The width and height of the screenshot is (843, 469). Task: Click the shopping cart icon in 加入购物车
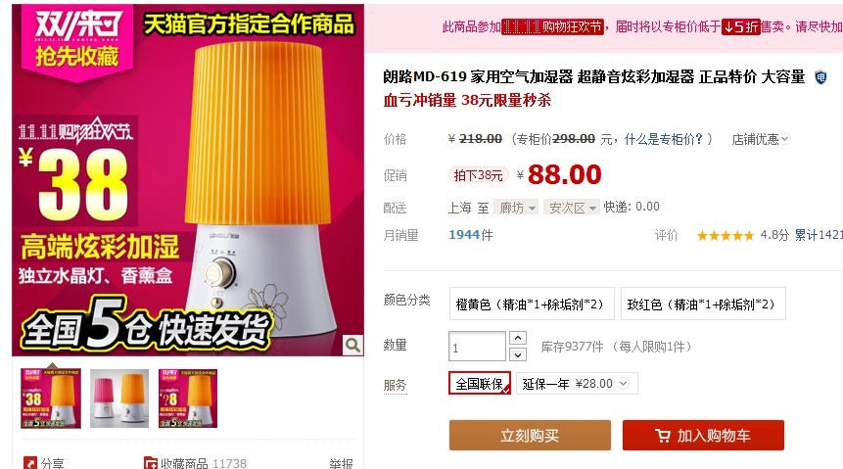663,435
